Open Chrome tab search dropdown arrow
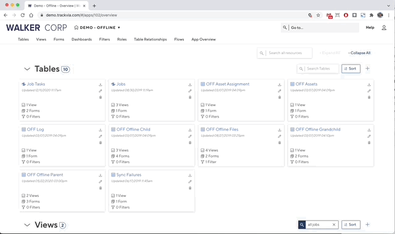This screenshot has height=234, width=395. pos(388,6)
